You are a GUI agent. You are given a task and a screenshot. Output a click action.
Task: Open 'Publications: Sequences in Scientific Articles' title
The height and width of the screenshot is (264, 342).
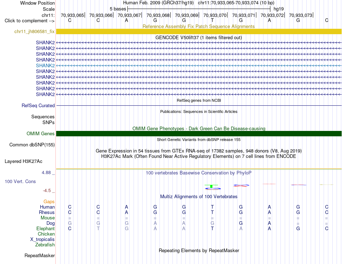click(199, 111)
